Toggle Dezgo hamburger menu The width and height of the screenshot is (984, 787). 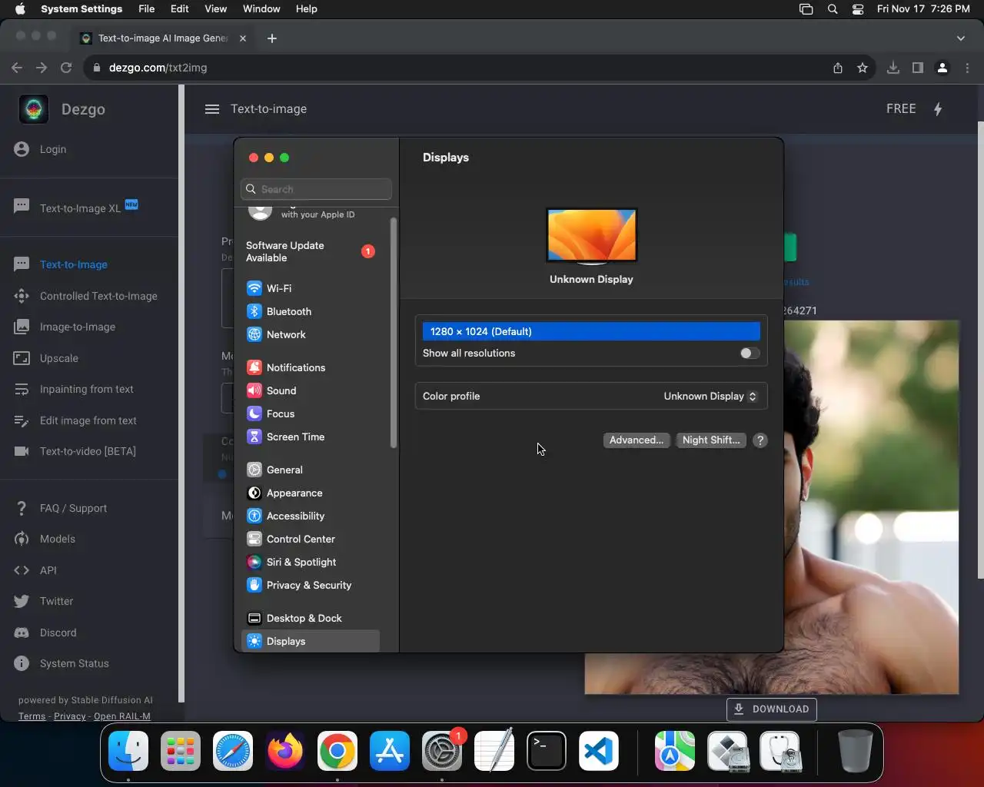click(x=212, y=109)
